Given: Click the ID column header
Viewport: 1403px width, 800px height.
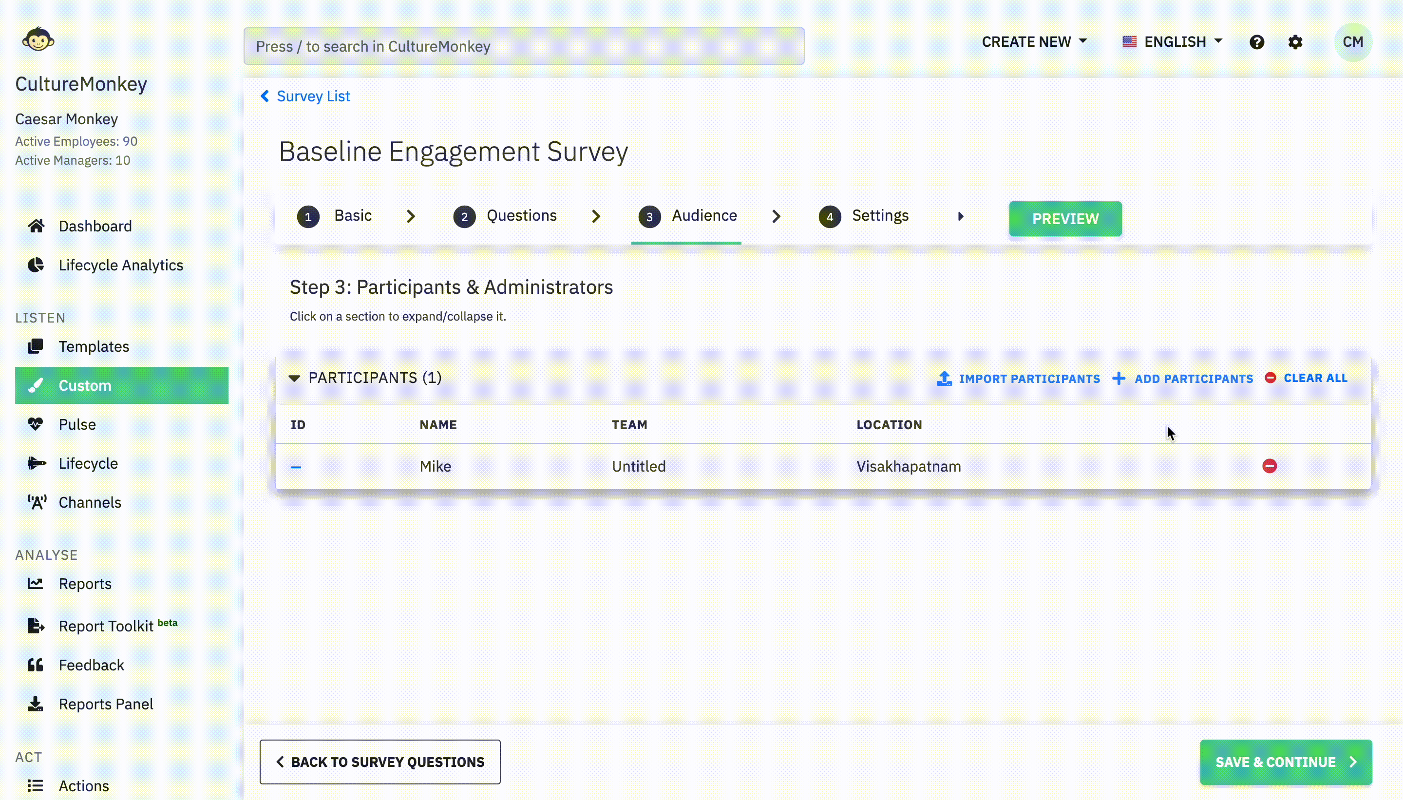Looking at the screenshot, I should coord(298,425).
